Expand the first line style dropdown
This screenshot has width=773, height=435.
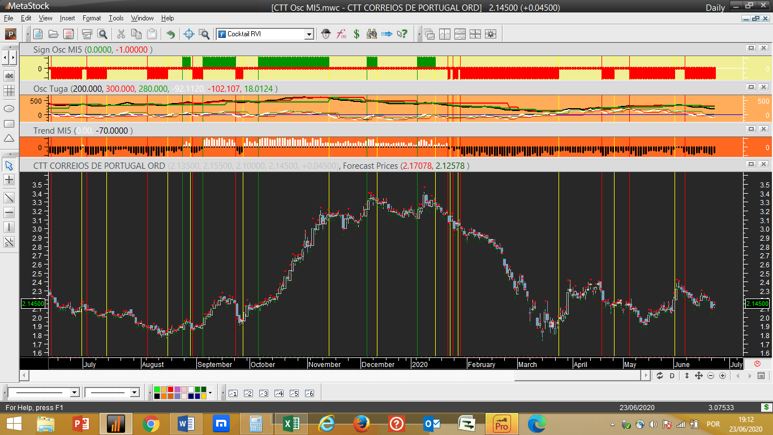[x=75, y=393]
